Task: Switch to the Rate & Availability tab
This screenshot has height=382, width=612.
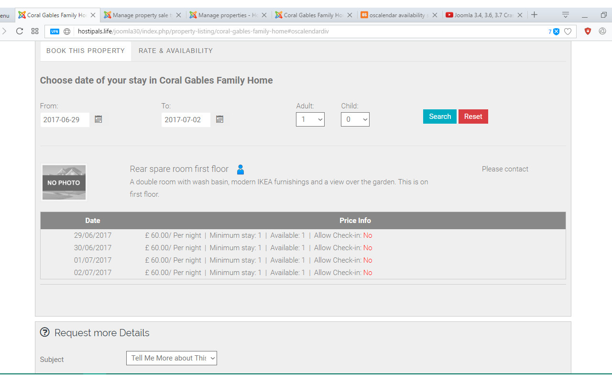Action: pos(175,51)
